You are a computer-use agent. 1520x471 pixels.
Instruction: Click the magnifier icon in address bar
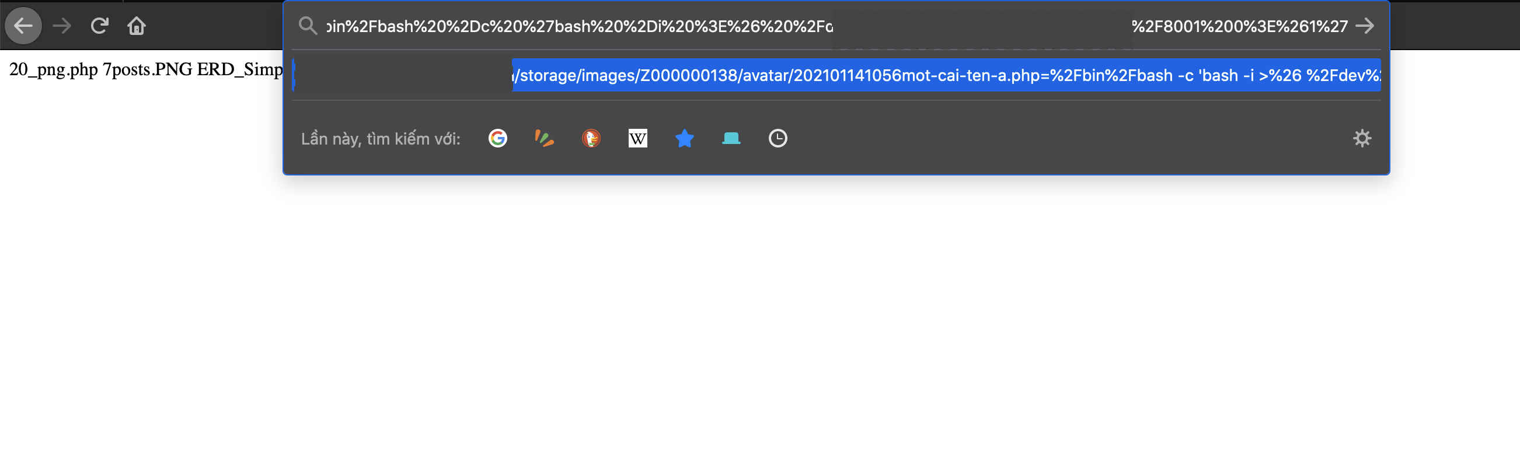tap(308, 26)
